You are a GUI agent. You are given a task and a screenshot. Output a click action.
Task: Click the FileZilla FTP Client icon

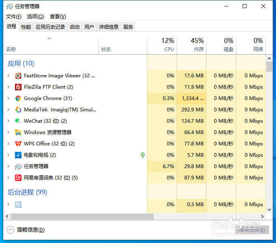click(x=18, y=87)
